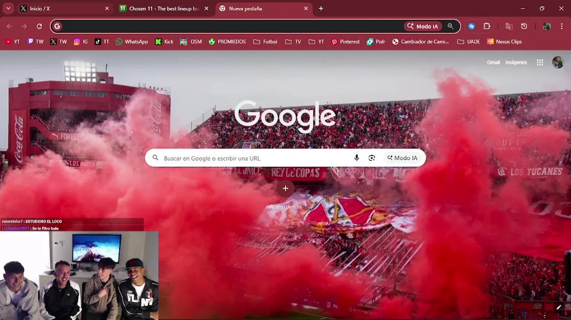571x320 pixels.
Task: Open the Gmail link
Action: pyautogui.click(x=493, y=63)
